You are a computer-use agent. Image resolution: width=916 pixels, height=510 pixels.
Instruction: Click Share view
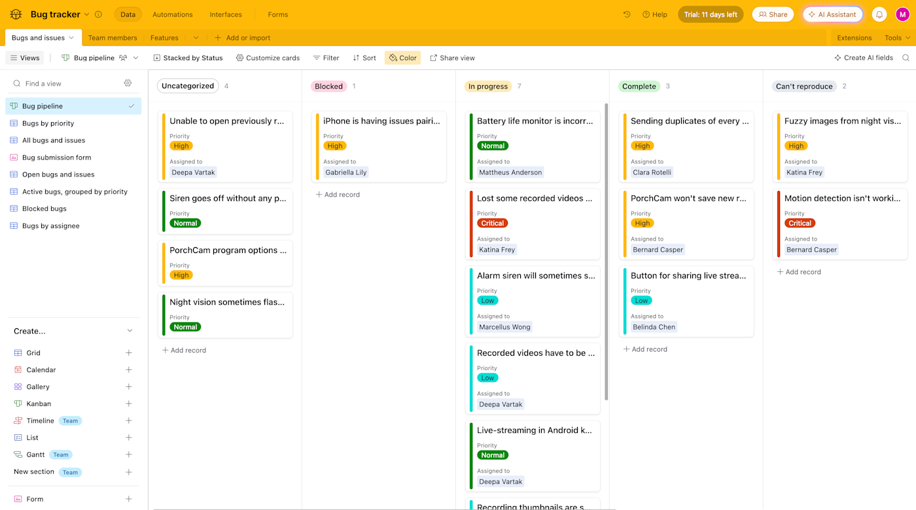452,58
